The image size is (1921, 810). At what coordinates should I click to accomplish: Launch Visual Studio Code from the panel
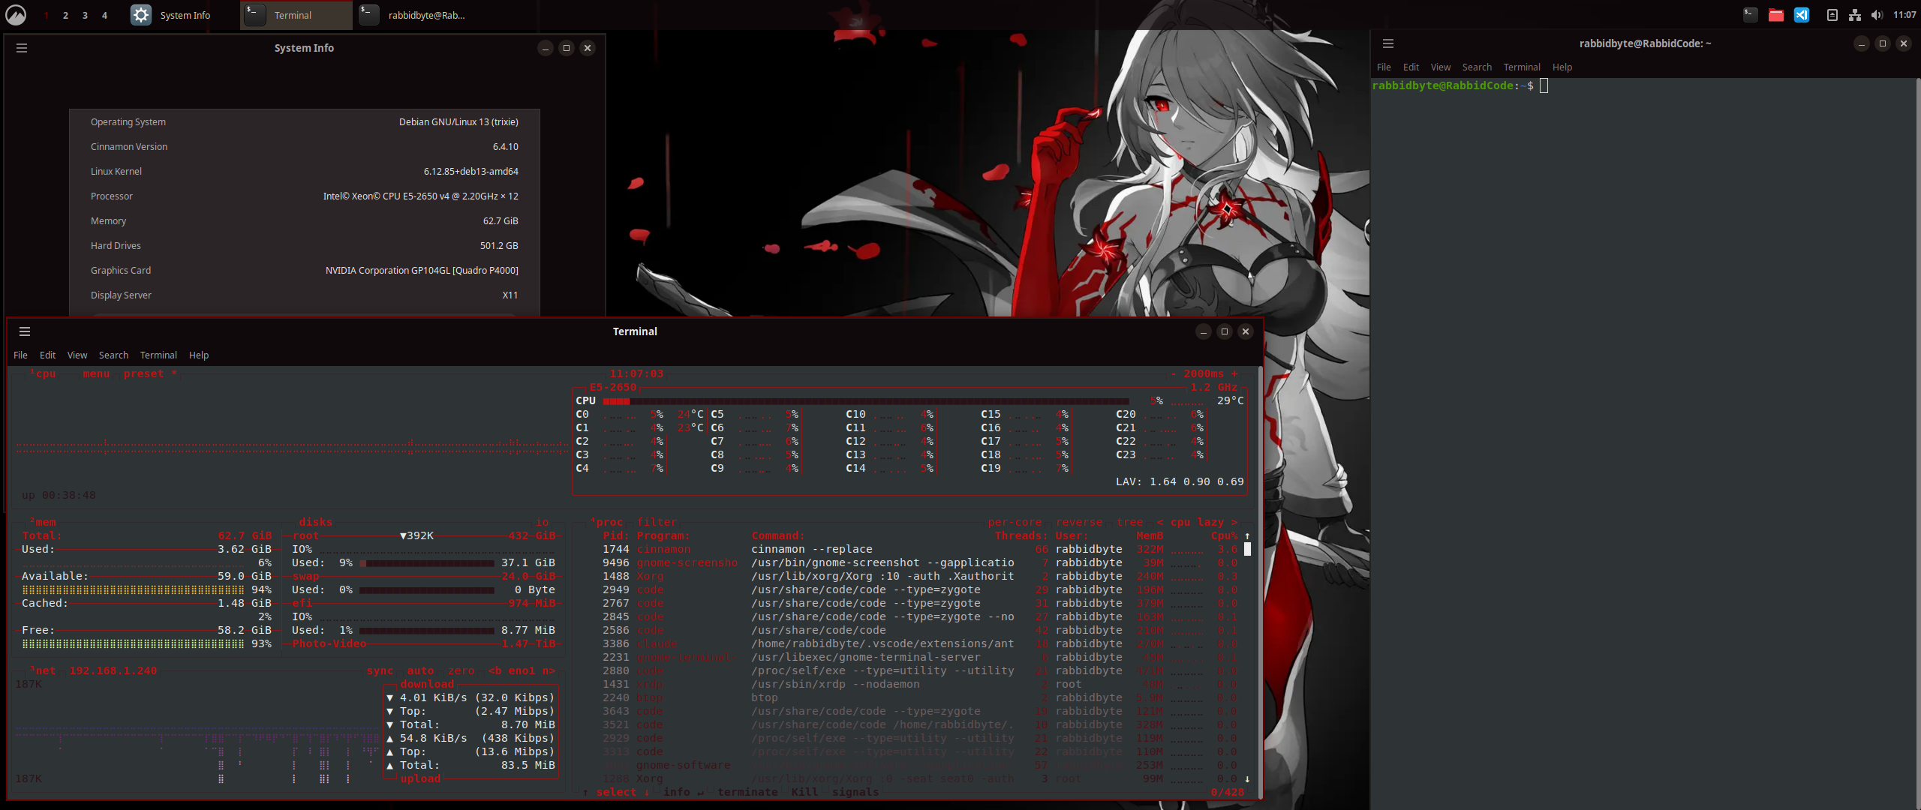click(x=1801, y=15)
